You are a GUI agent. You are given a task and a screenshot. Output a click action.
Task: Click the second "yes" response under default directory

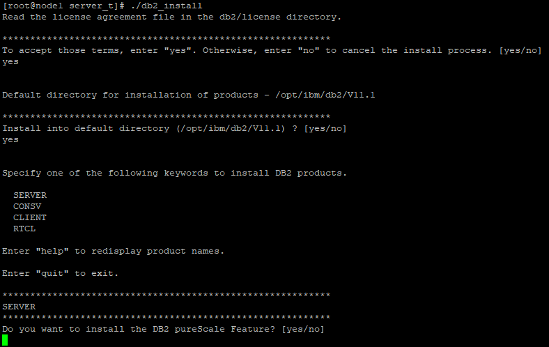[x=10, y=139]
